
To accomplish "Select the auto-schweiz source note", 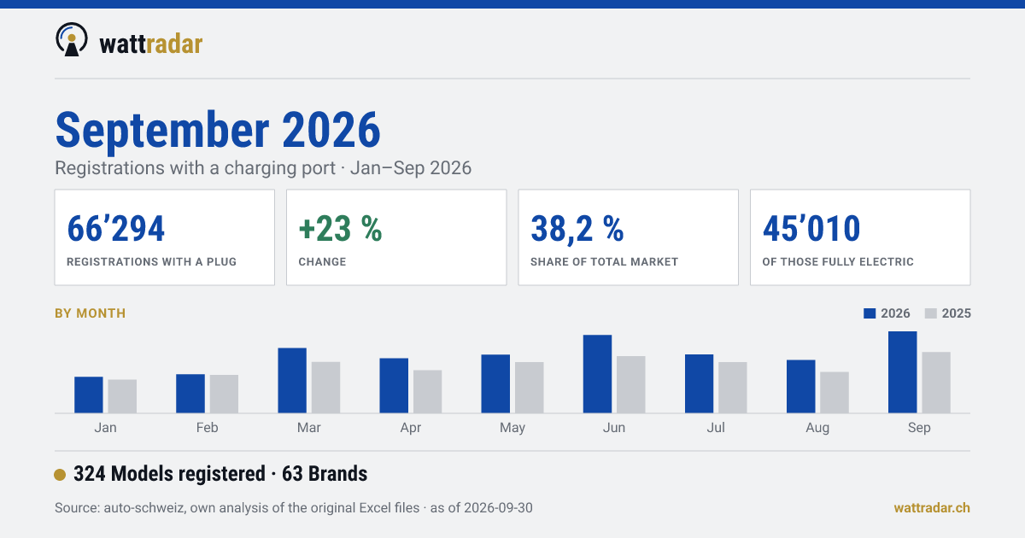I will 294,508.
